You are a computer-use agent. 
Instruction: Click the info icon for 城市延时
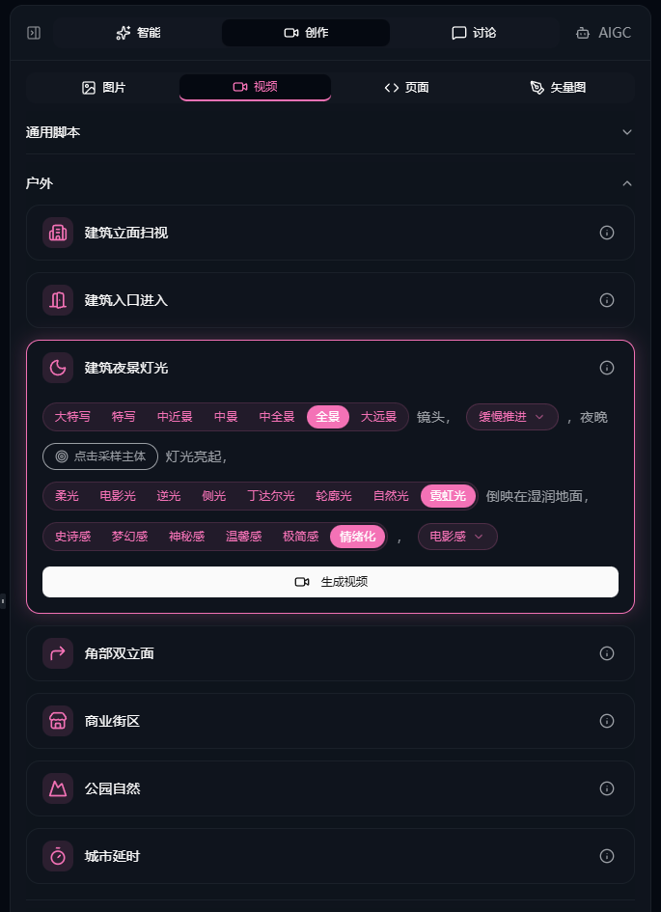(607, 856)
